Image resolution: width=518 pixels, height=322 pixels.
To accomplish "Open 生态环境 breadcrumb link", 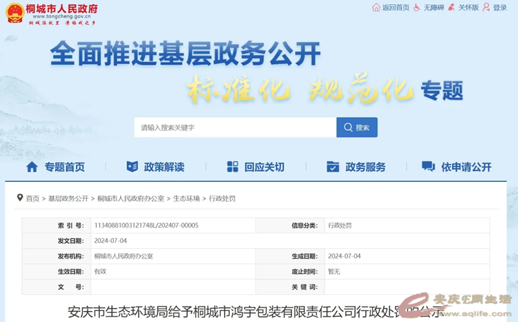I will tap(186, 198).
